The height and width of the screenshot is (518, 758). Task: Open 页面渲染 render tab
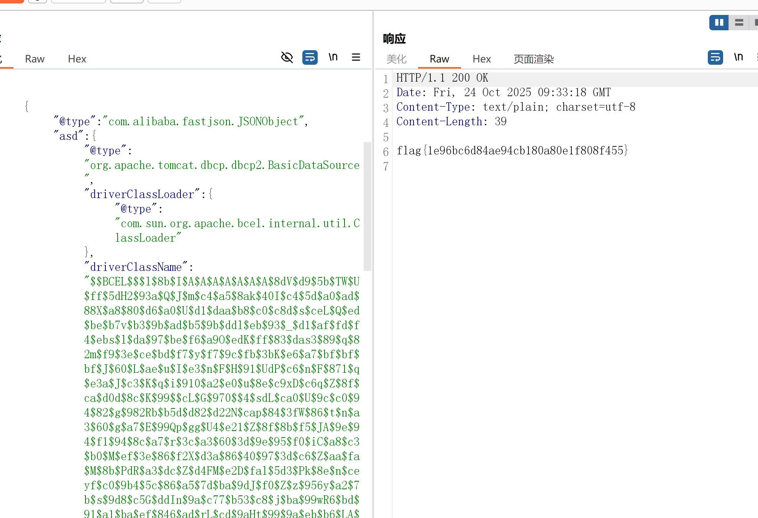click(533, 59)
